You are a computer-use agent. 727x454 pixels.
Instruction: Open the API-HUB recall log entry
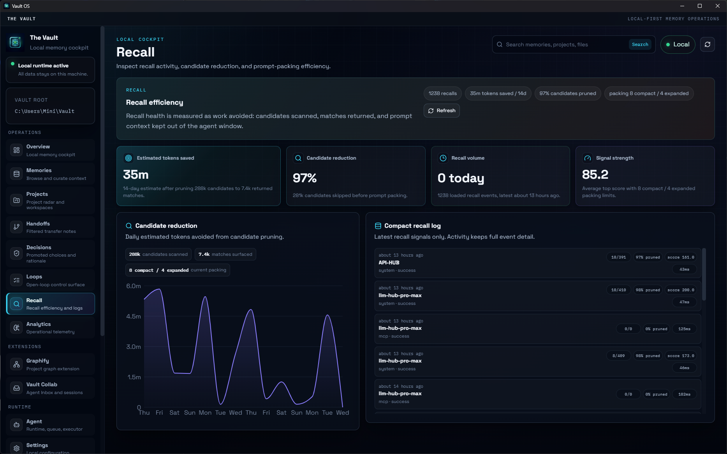point(537,263)
